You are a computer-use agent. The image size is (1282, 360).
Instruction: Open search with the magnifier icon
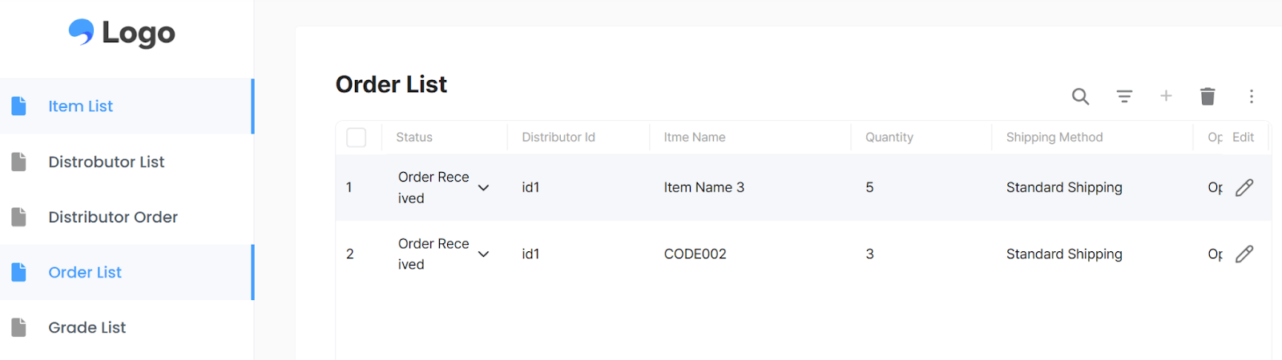[x=1080, y=97]
